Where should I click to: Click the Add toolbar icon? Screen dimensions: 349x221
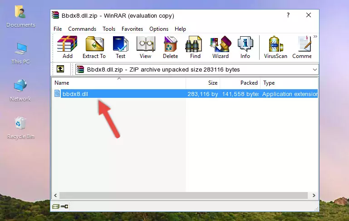(x=67, y=47)
